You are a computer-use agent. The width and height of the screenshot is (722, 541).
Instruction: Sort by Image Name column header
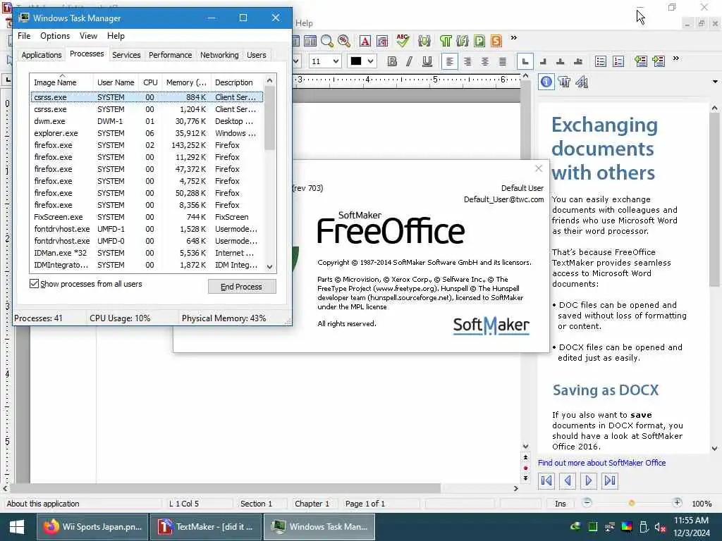coord(61,82)
